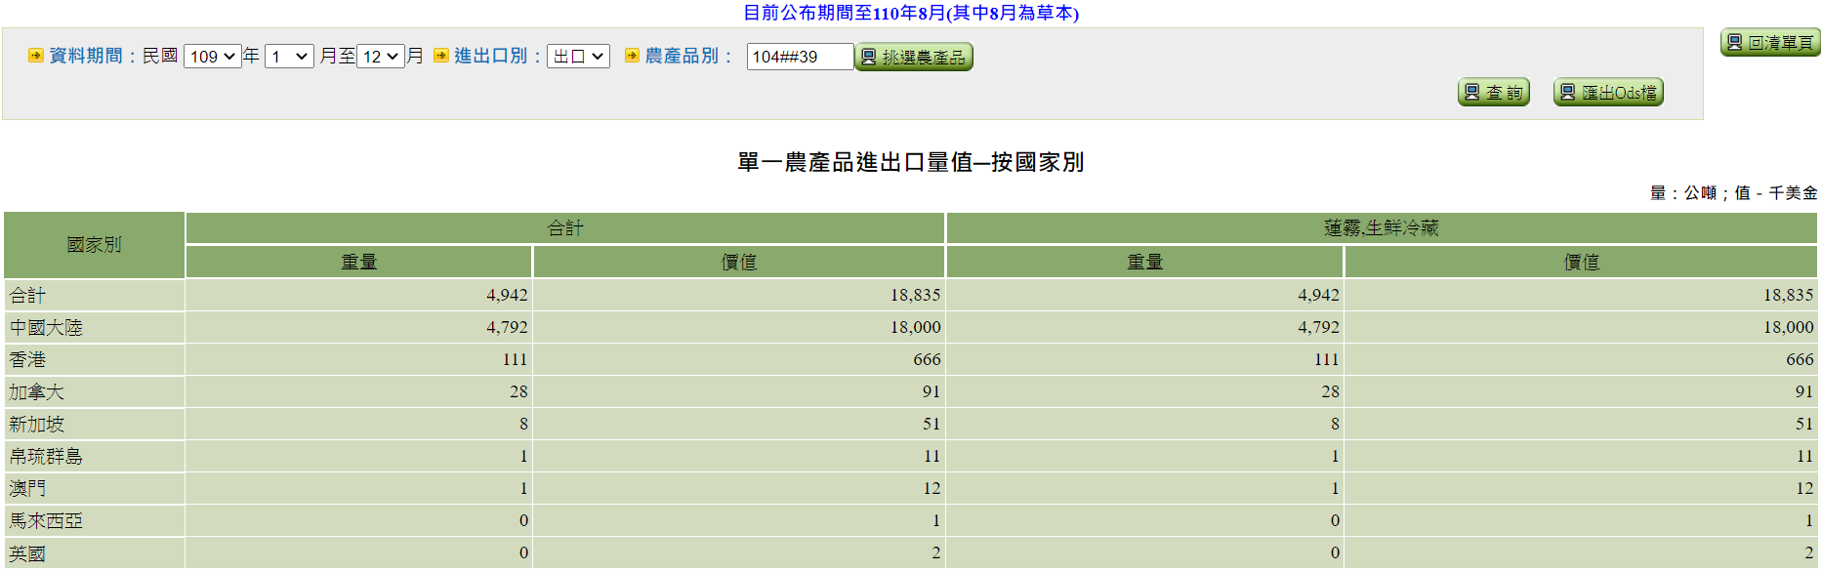Expand the start month dropdown showing 1

(x=289, y=57)
